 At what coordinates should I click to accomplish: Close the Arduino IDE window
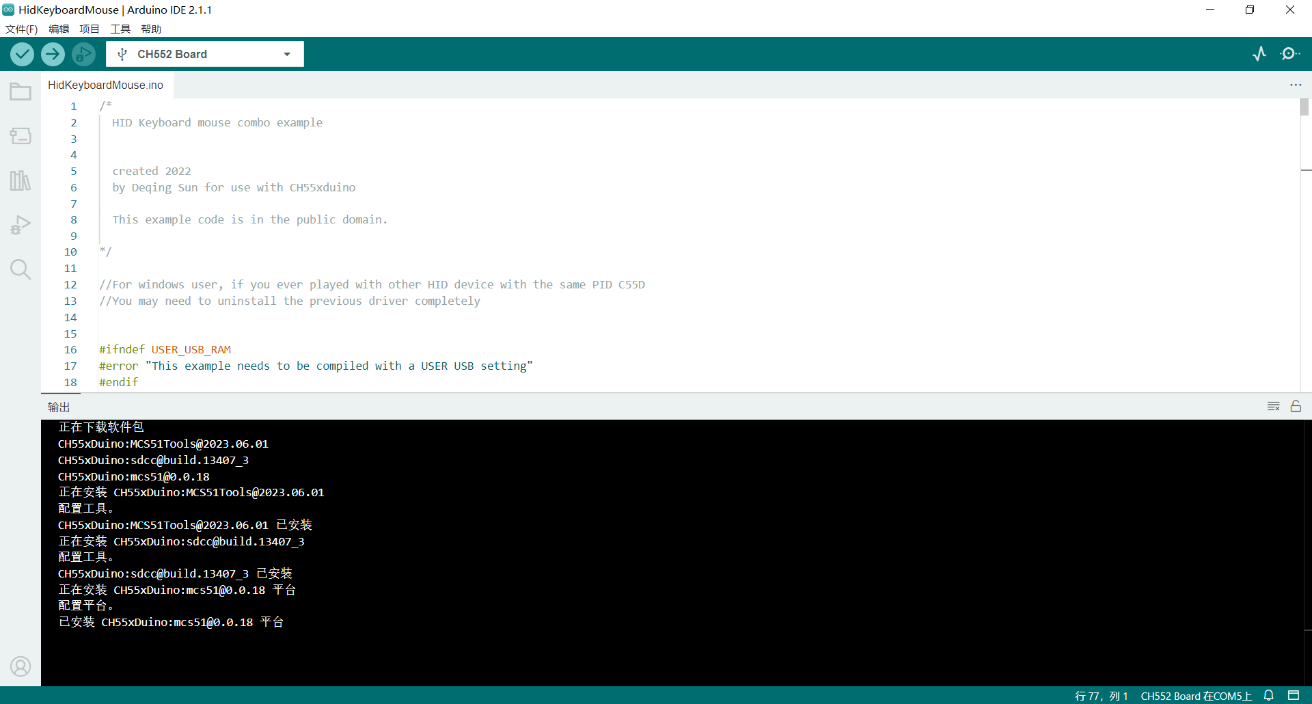tap(1290, 10)
